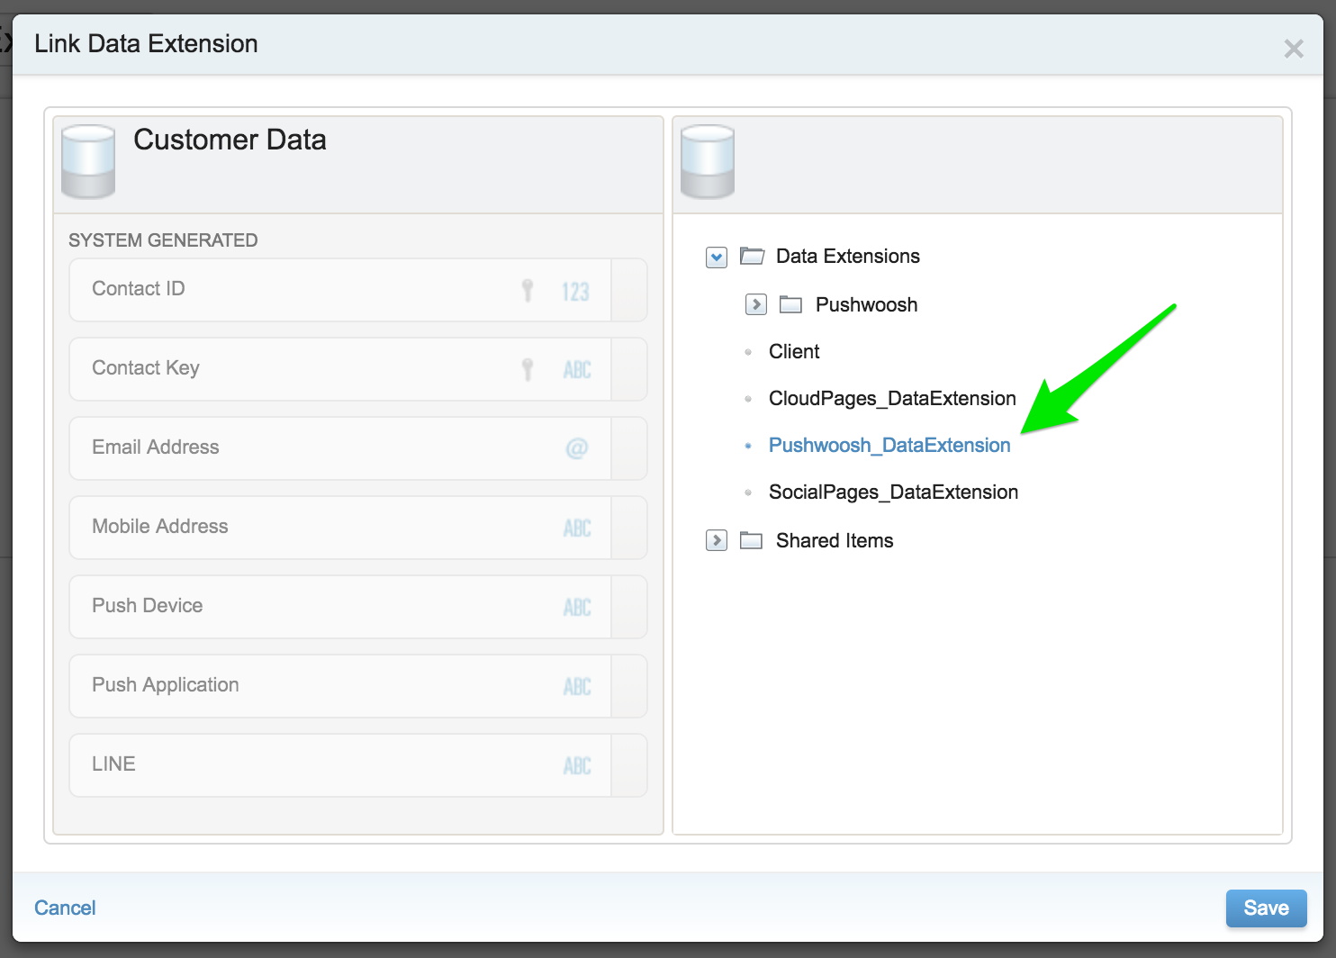Image resolution: width=1336 pixels, height=958 pixels.
Task: Select SocialPages_DataExtension in the tree
Action: pyautogui.click(x=893, y=492)
